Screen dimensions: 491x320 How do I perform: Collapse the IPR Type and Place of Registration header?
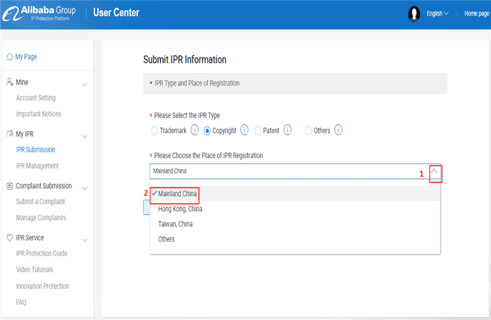(x=151, y=83)
